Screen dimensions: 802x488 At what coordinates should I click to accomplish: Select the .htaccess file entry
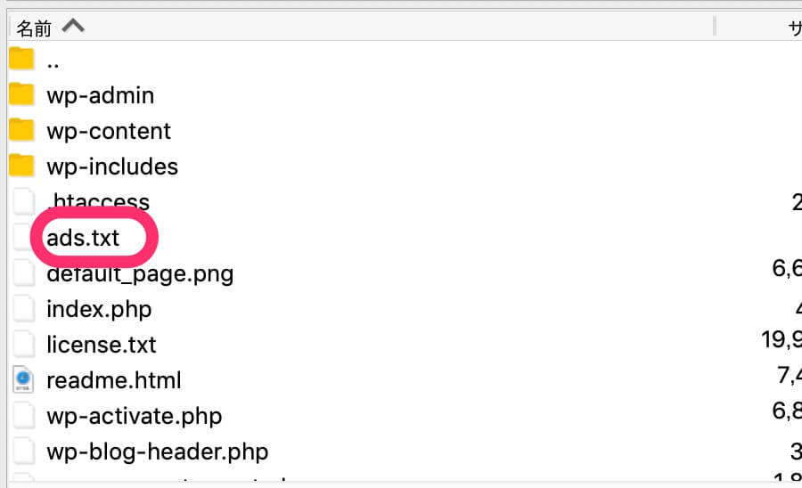point(98,202)
